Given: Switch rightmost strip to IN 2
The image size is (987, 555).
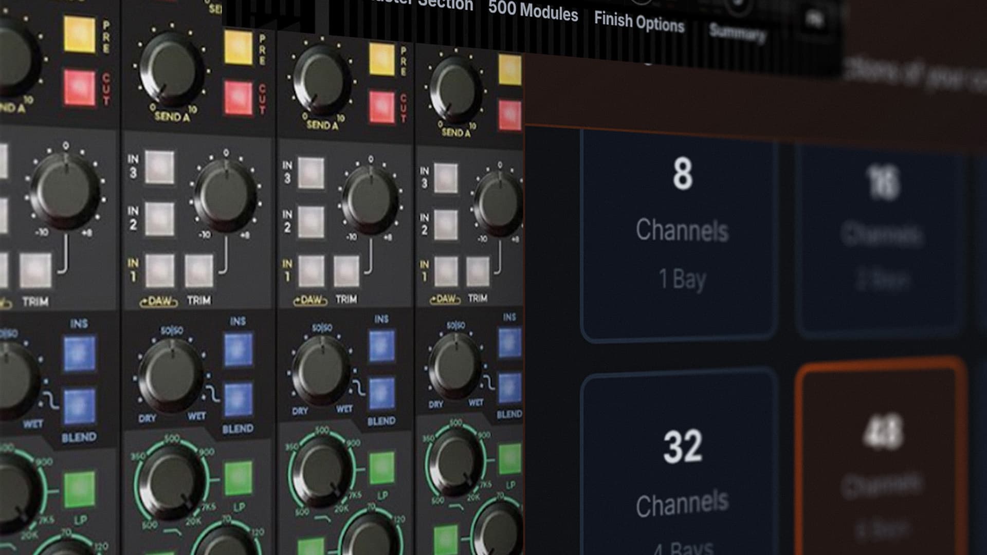Looking at the screenshot, I should click(x=446, y=225).
